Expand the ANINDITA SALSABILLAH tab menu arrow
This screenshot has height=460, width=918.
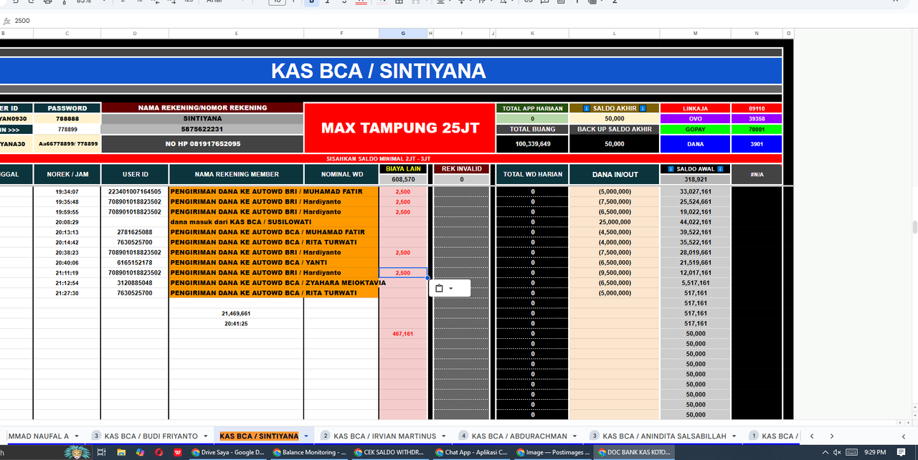tap(734, 436)
